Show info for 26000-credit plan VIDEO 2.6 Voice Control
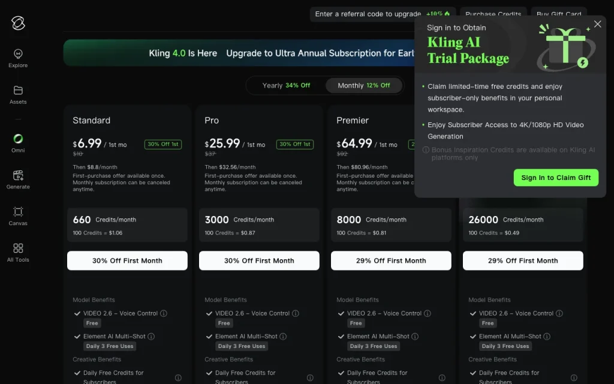The image size is (614, 384). pyautogui.click(x=559, y=313)
